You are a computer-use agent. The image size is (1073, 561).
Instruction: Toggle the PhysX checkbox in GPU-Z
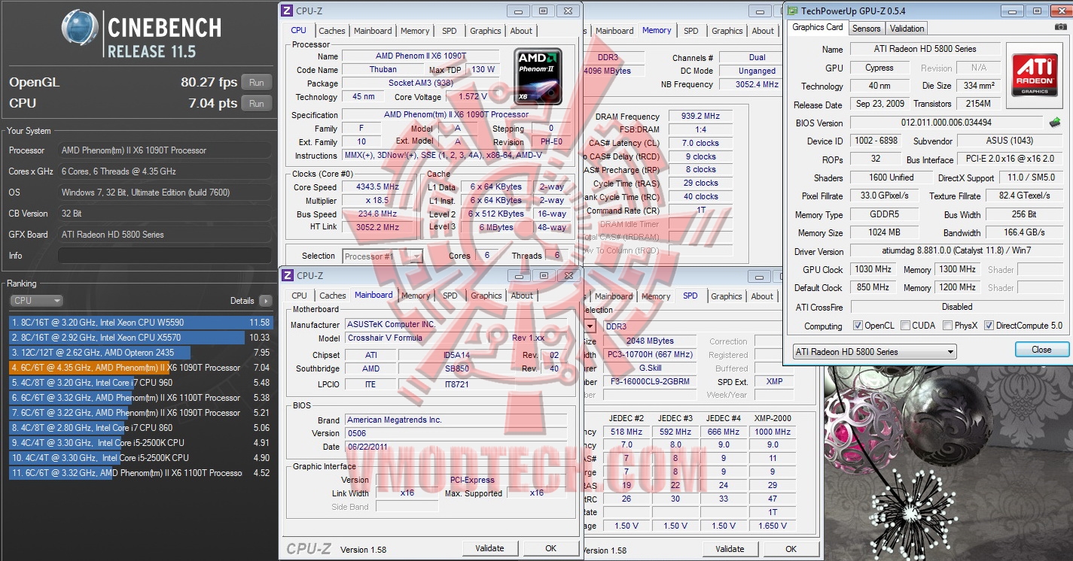pos(947,326)
